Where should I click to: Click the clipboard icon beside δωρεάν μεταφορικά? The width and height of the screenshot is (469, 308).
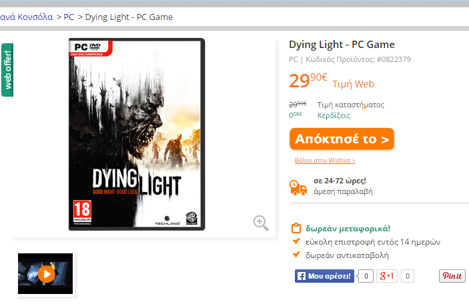pyautogui.click(x=296, y=228)
